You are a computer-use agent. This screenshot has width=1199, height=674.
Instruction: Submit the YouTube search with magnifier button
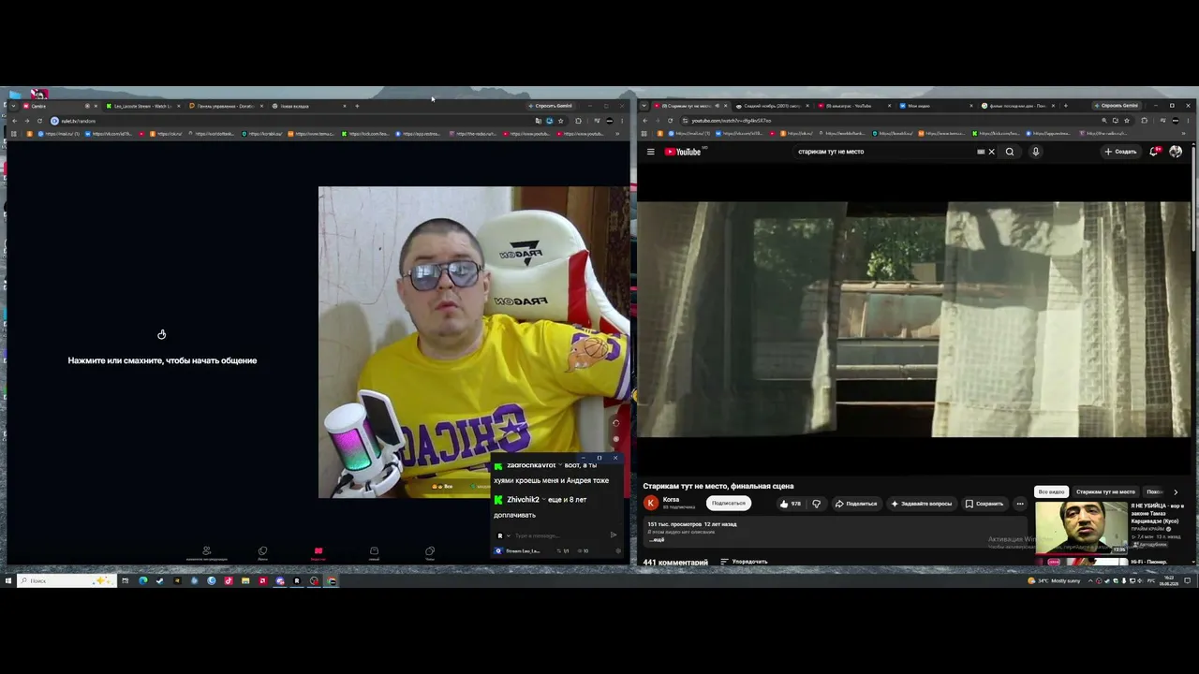1010,152
